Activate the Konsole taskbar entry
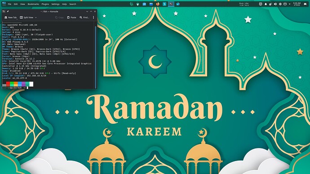Image resolution: width=310 pixels, height=174 pixels. (x=171, y=4)
